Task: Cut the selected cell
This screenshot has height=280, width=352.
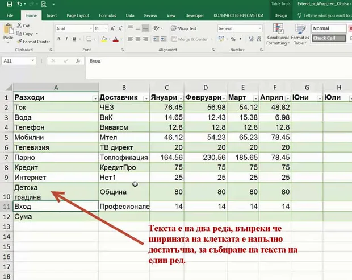Action: point(23,26)
